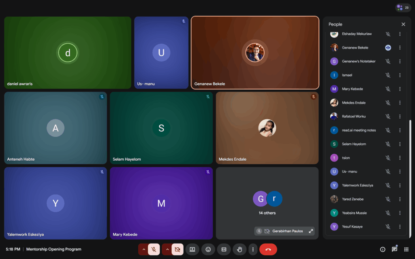
Task: Raise your hand in the meeting
Action: (x=240, y=249)
